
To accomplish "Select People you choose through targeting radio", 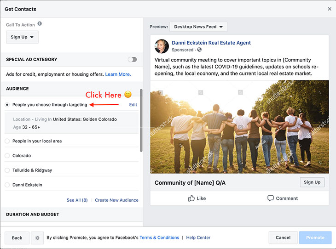I will [7, 105].
